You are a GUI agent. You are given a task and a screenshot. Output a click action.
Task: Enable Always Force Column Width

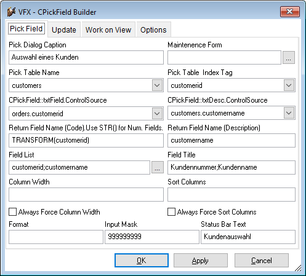coord(13,212)
